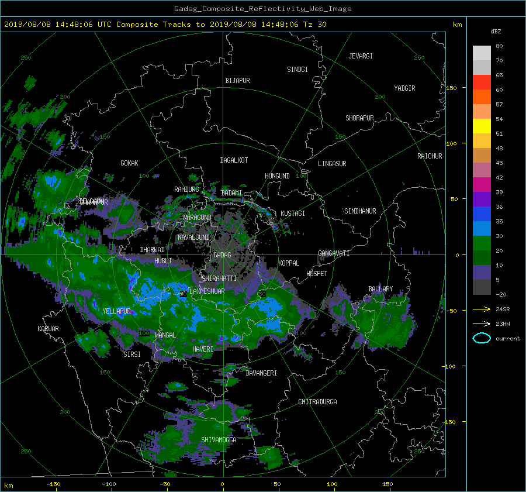Click the LINGASUR city label
This screenshot has height=492, width=526.
coord(332,164)
